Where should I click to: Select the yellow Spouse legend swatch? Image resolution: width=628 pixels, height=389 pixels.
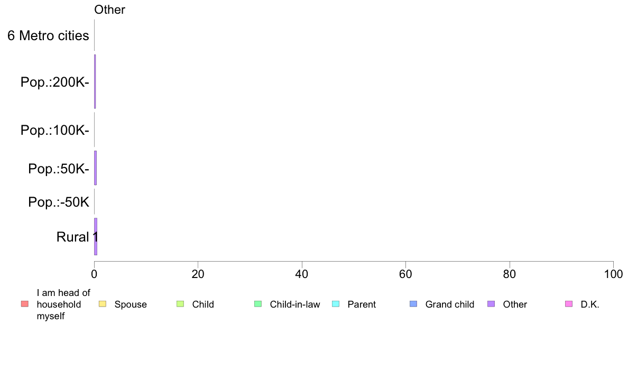click(103, 304)
